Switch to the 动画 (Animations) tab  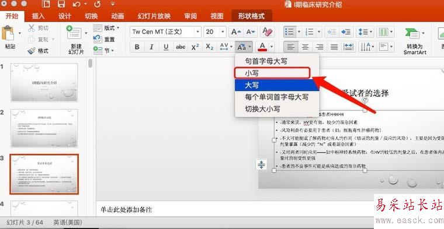tap(117, 16)
